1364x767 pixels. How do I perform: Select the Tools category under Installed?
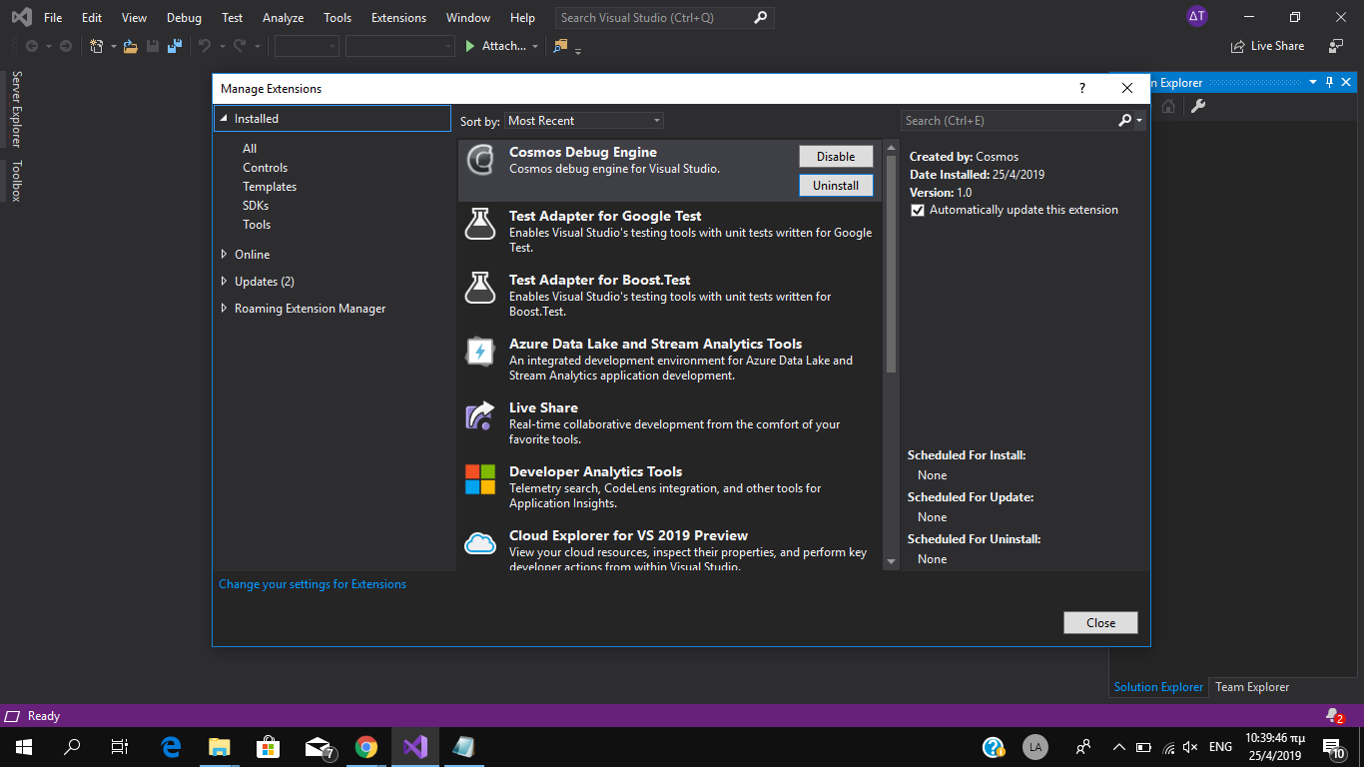click(x=257, y=225)
